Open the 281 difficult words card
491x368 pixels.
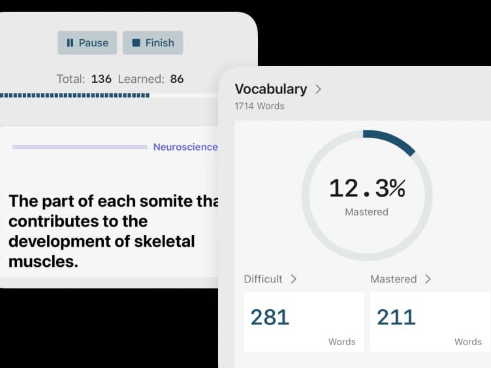point(304,322)
